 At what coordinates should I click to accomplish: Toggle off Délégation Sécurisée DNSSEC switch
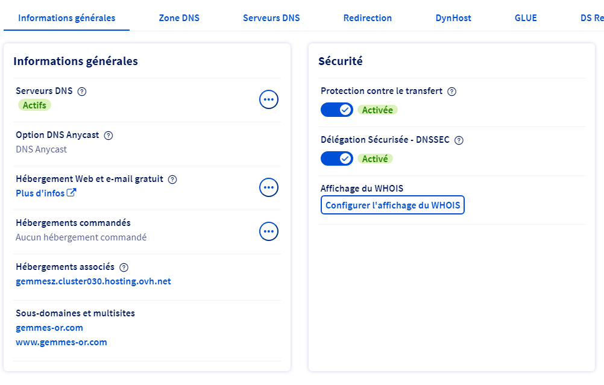coord(336,158)
